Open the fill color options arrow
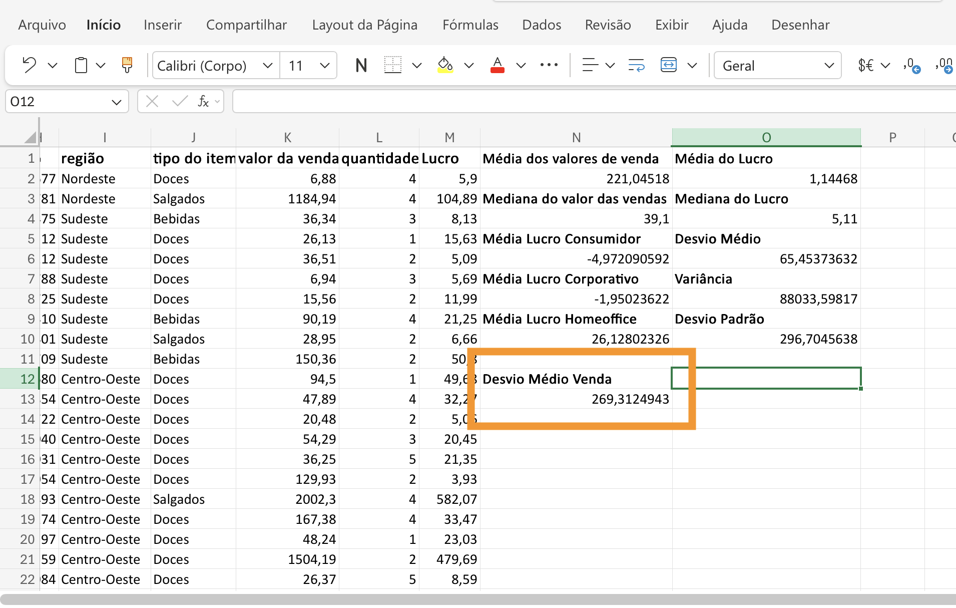 (x=469, y=66)
